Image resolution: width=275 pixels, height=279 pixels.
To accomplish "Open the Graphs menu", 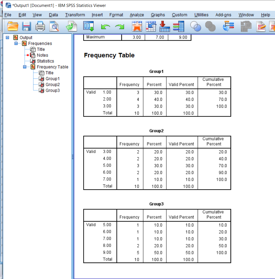I will pyautogui.click(x=158, y=15).
